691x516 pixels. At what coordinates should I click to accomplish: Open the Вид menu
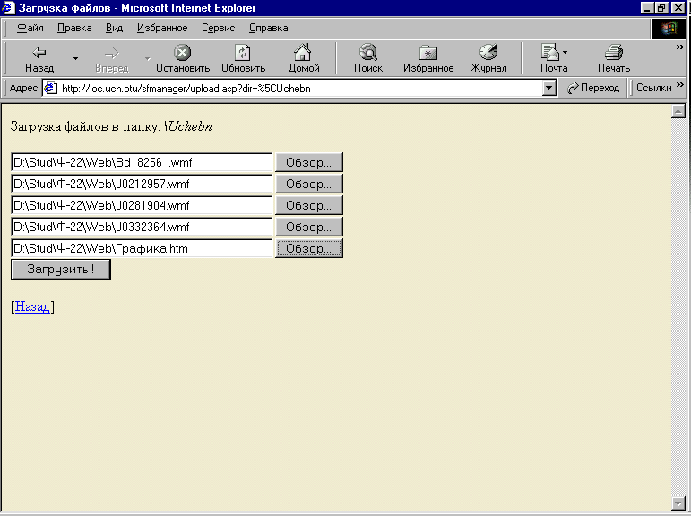coord(114,28)
